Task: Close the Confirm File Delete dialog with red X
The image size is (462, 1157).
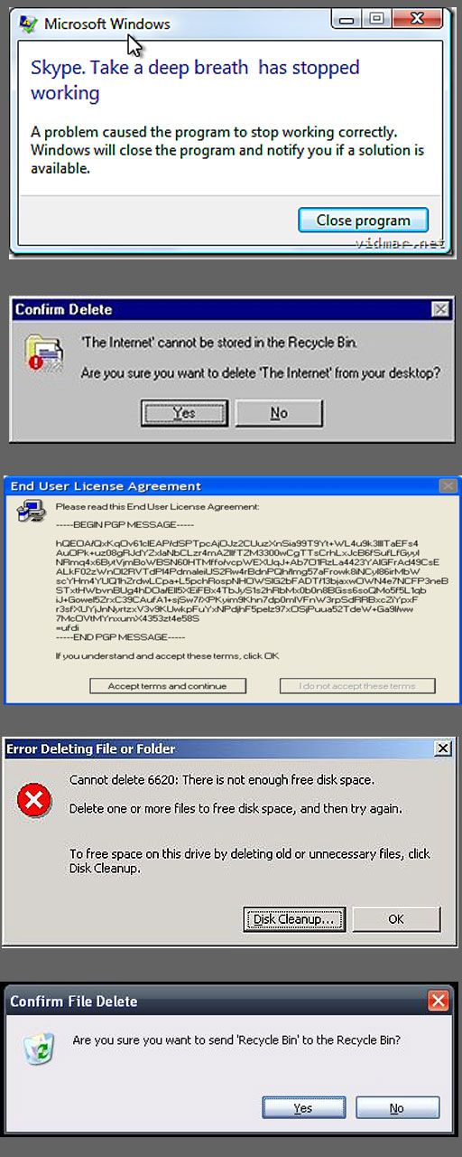Action: [x=438, y=1001]
